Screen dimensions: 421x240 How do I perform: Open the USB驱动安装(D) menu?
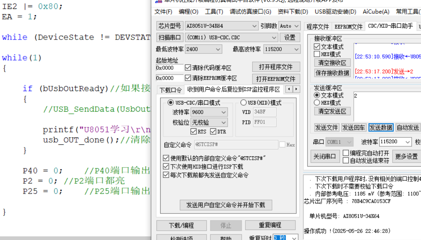tap(335, 12)
